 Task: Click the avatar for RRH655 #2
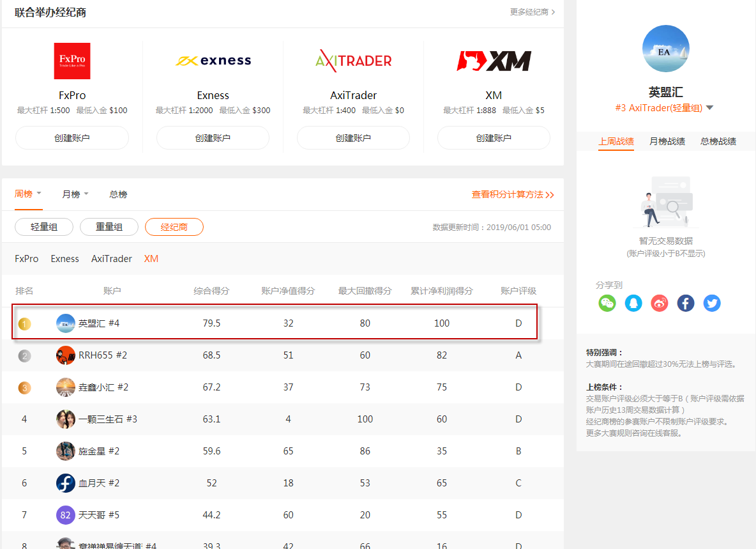(x=66, y=355)
